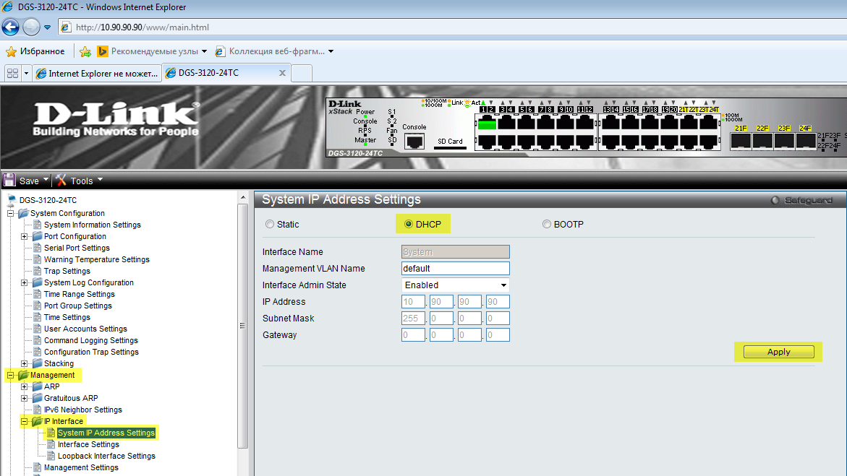This screenshot has width=847, height=476.
Task: Open the User Accounts Settings link
Action: click(x=85, y=329)
